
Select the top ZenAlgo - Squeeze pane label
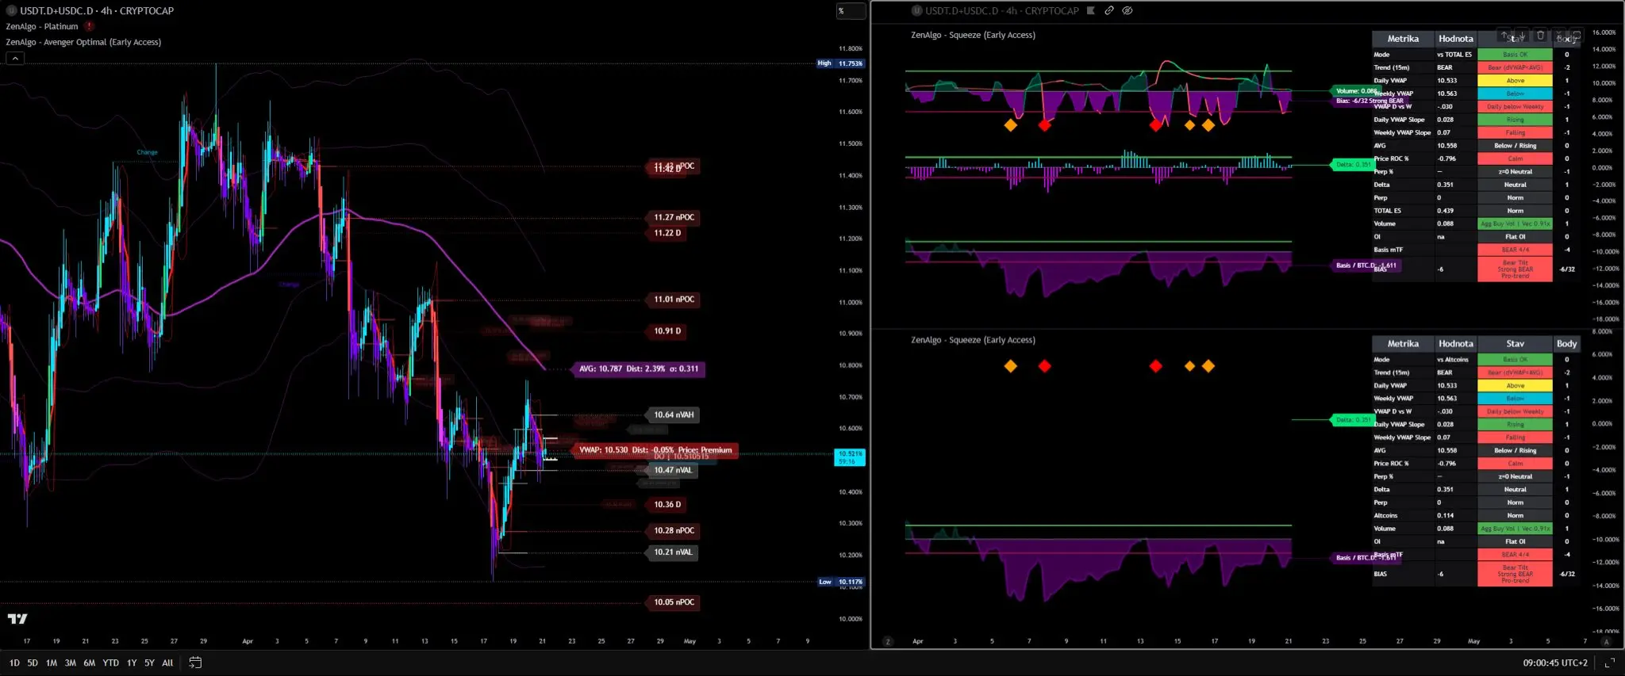tap(973, 35)
